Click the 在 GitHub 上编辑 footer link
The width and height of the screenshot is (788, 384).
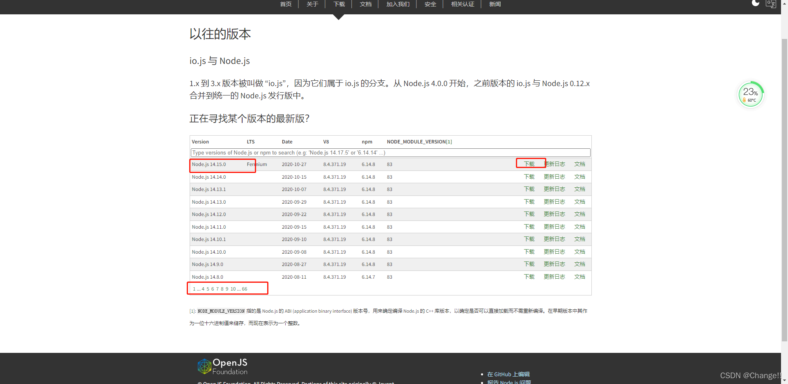coord(508,374)
